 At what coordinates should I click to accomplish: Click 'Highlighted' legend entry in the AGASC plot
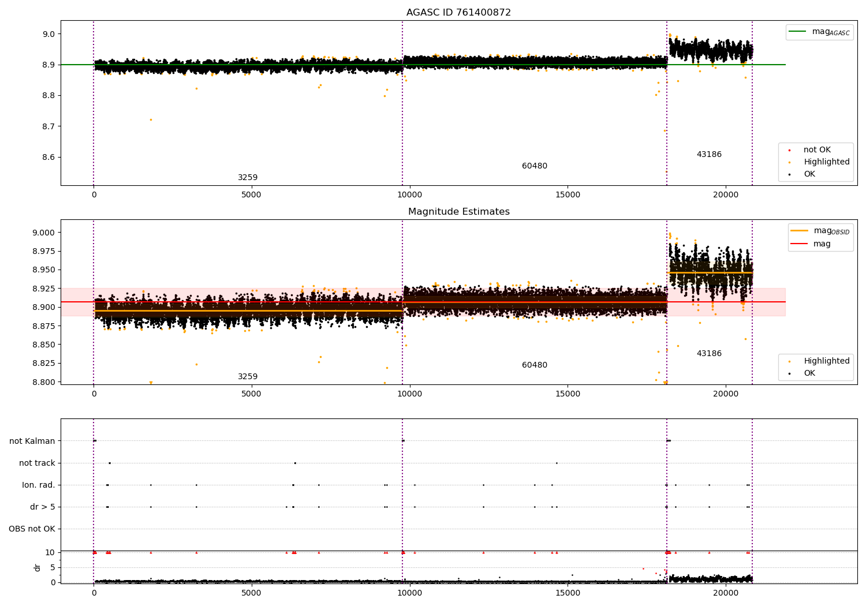827,162
